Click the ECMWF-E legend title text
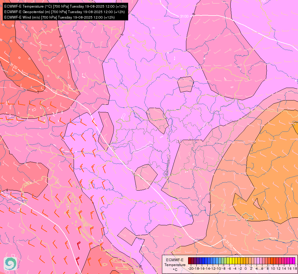The height and width of the screenshot is (274, 298). [175, 260]
